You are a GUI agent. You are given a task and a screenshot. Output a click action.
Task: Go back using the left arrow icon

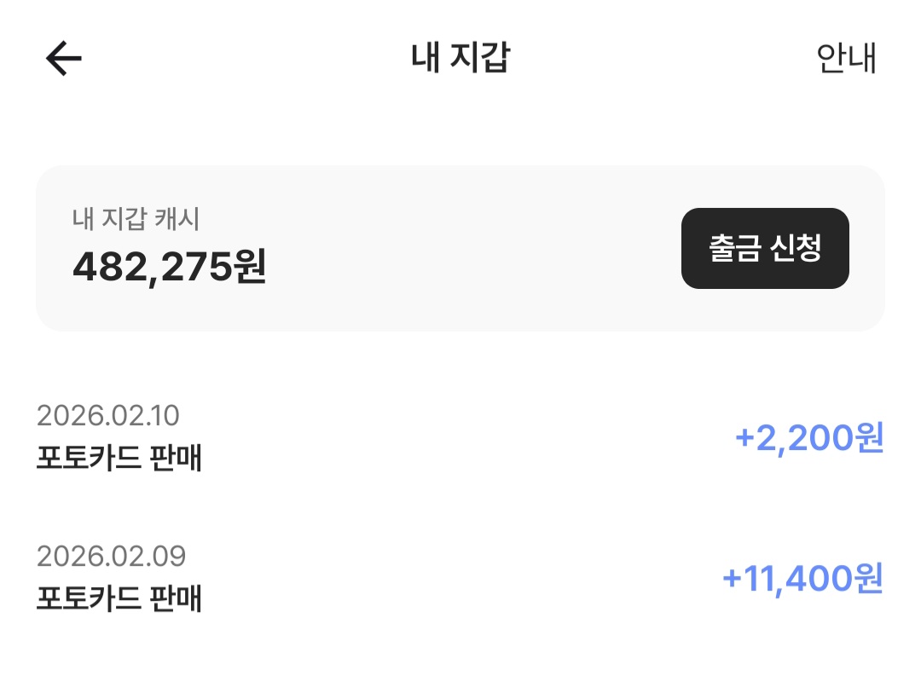pos(64,59)
